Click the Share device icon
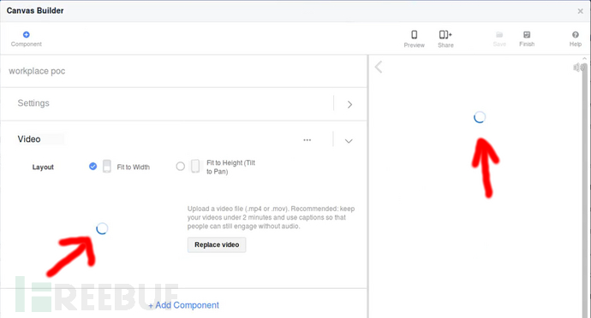Viewport: 591px width, 318px height. point(445,35)
